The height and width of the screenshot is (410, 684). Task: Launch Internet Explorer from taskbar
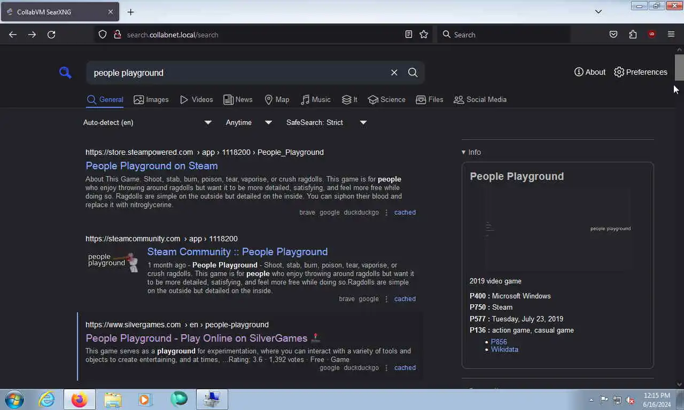(46, 399)
